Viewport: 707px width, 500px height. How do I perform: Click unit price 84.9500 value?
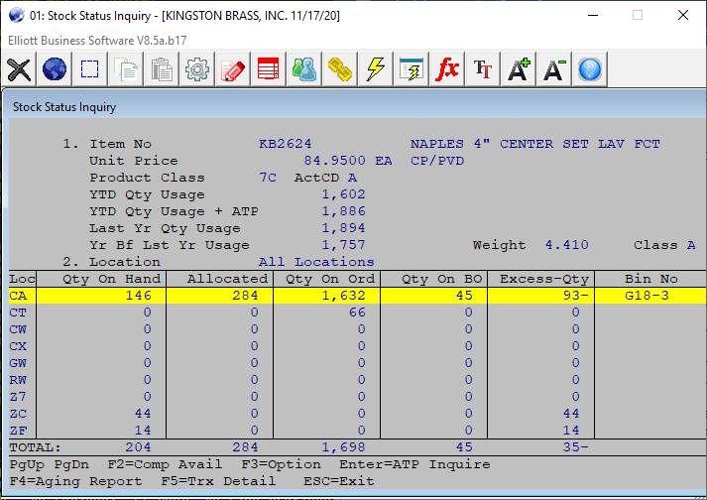point(334,161)
